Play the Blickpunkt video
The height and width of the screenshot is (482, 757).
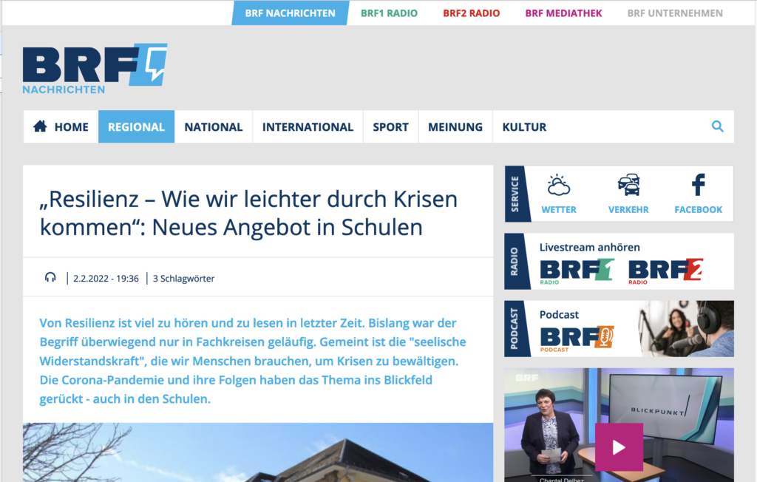(x=619, y=447)
